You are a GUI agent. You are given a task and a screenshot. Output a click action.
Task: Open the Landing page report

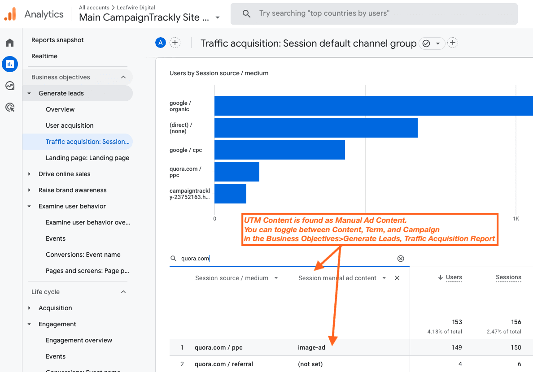click(x=87, y=158)
